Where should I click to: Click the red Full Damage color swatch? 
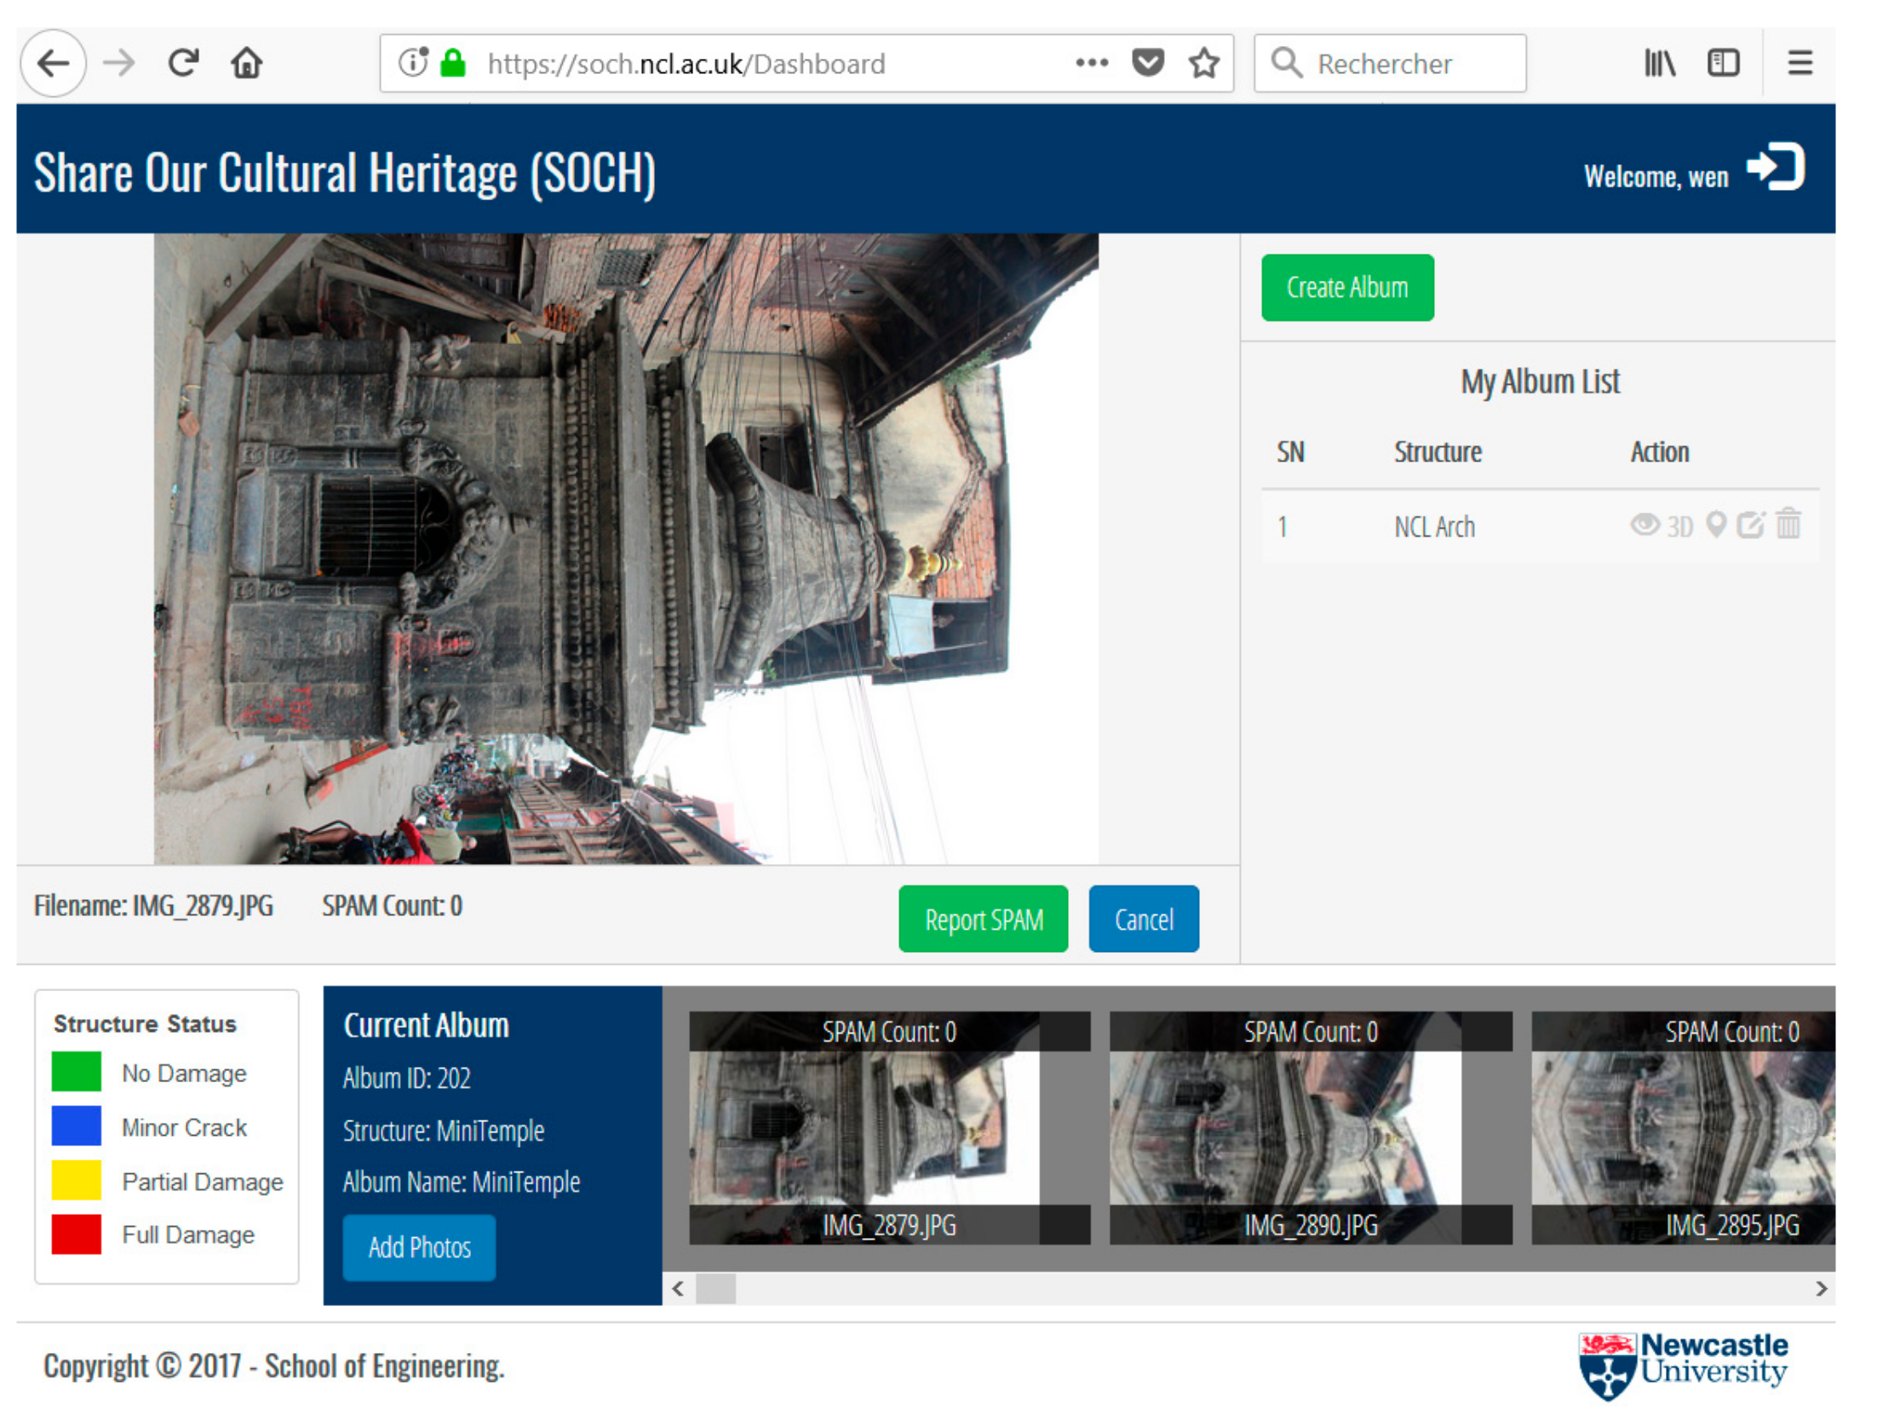pyautogui.click(x=76, y=1235)
